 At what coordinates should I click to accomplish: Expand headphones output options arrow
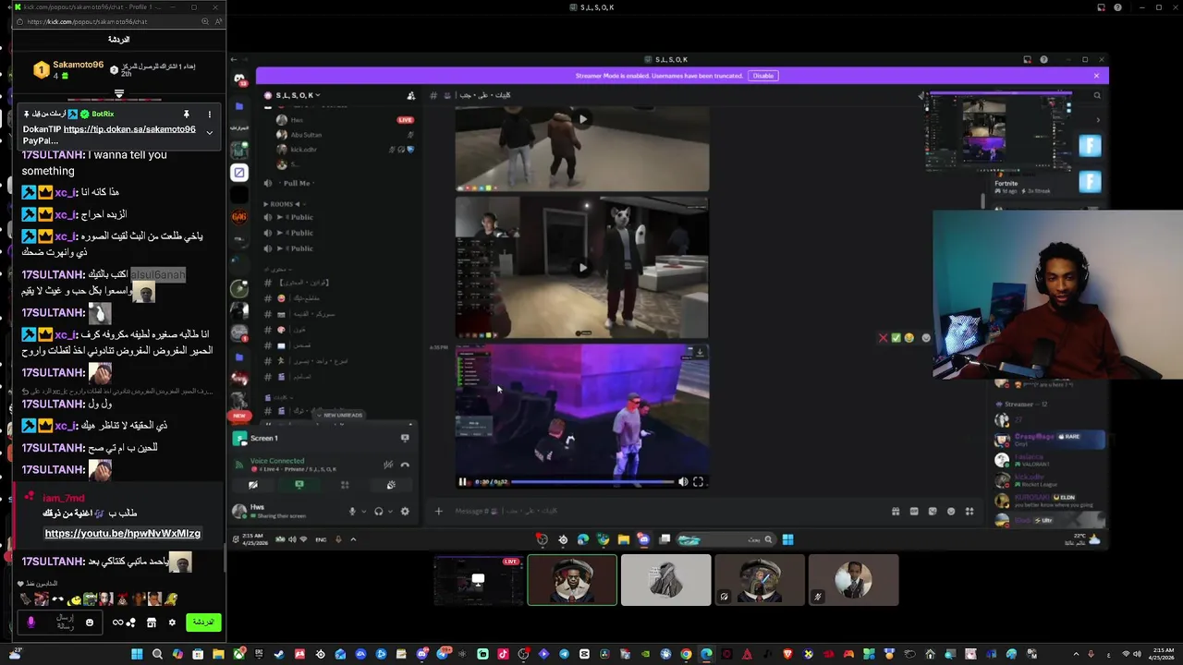coord(389,512)
